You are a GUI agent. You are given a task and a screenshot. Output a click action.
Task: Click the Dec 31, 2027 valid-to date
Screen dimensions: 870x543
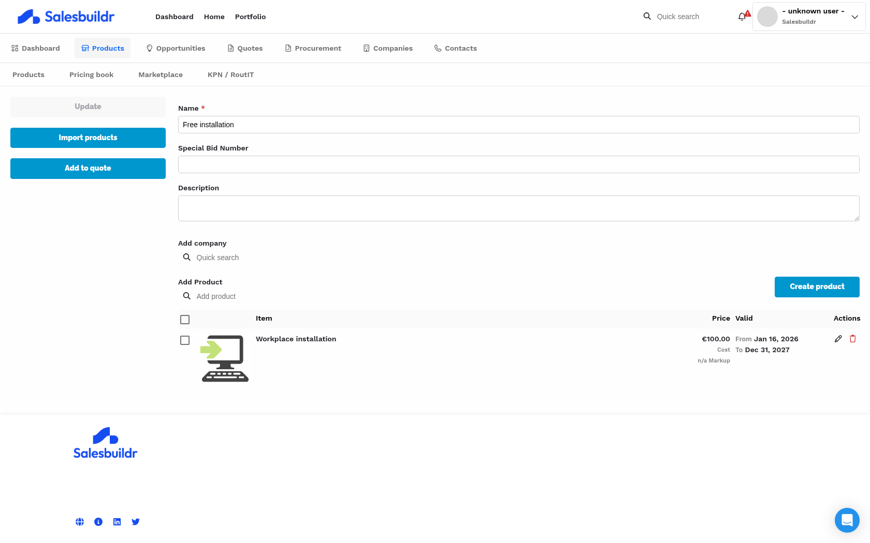(x=767, y=350)
